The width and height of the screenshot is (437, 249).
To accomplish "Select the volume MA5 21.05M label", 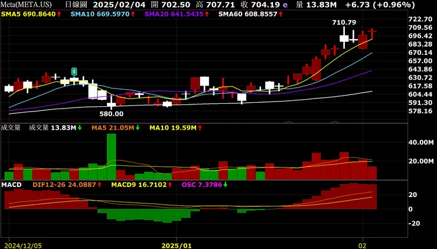I will coord(116,128).
